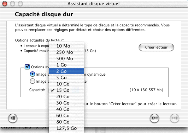Screen dimensions: 188x133
Task: Select 40 Go capacity
Action: coord(66,109)
